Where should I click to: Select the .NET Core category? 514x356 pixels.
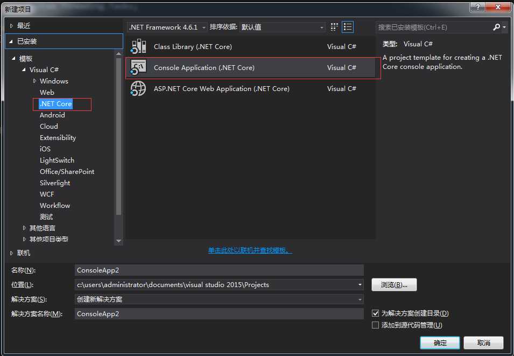[x=55, y=104]
